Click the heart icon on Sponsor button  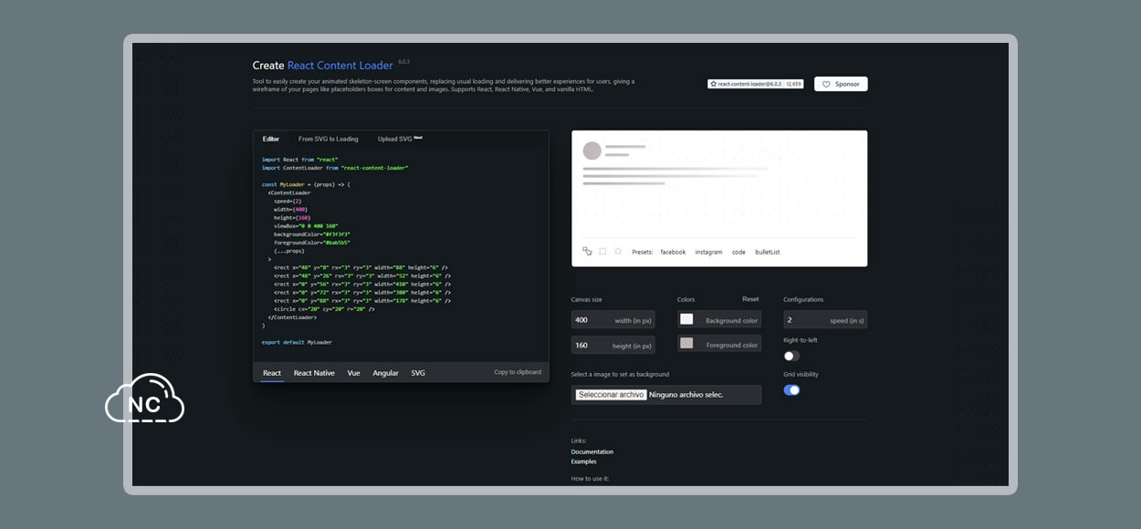coord(826,84)
